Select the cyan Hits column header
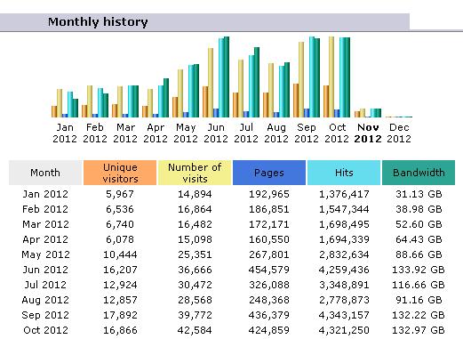Viewport: 463px width, 339px height. tap(344, 173)
